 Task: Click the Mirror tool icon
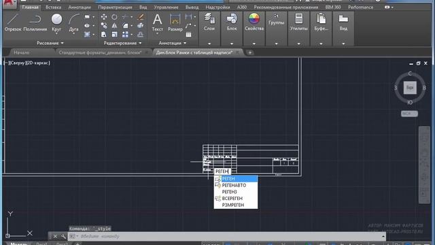tap(114, 26)
